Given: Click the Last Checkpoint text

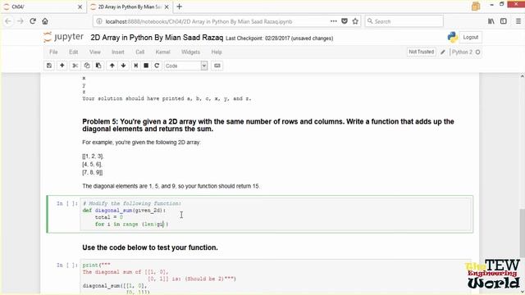Looking at the screenshot, I should [279, 39].
